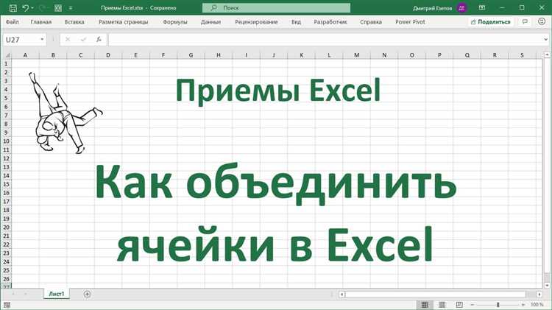Click the judo throw picture
This screenshot has height=310, width=552.
66,113
